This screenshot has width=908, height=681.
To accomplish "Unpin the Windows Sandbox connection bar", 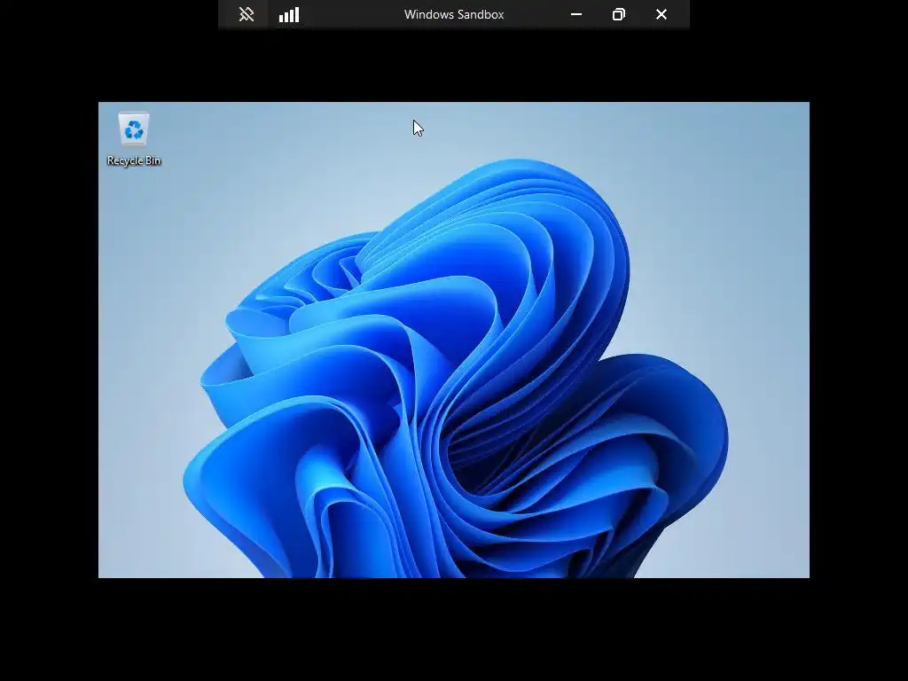I will click(x=247, y=14).
